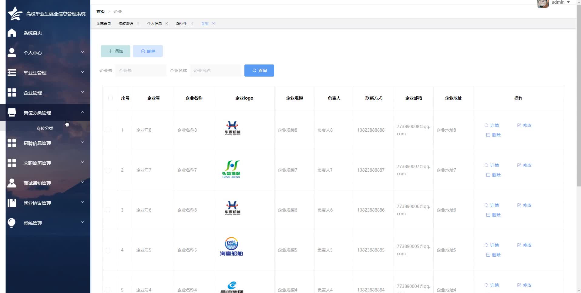581x293 pixels.
Task: Select the magnifier icon on 查询 button
Action: [255, 71]
